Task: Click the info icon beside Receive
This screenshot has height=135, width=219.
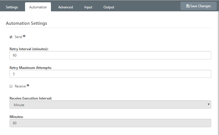Action: coord(28,85)
